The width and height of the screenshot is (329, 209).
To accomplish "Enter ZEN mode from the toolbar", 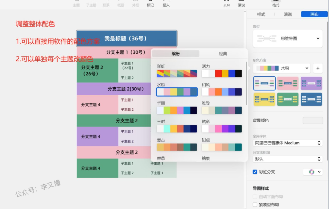I will coord(227,2).
